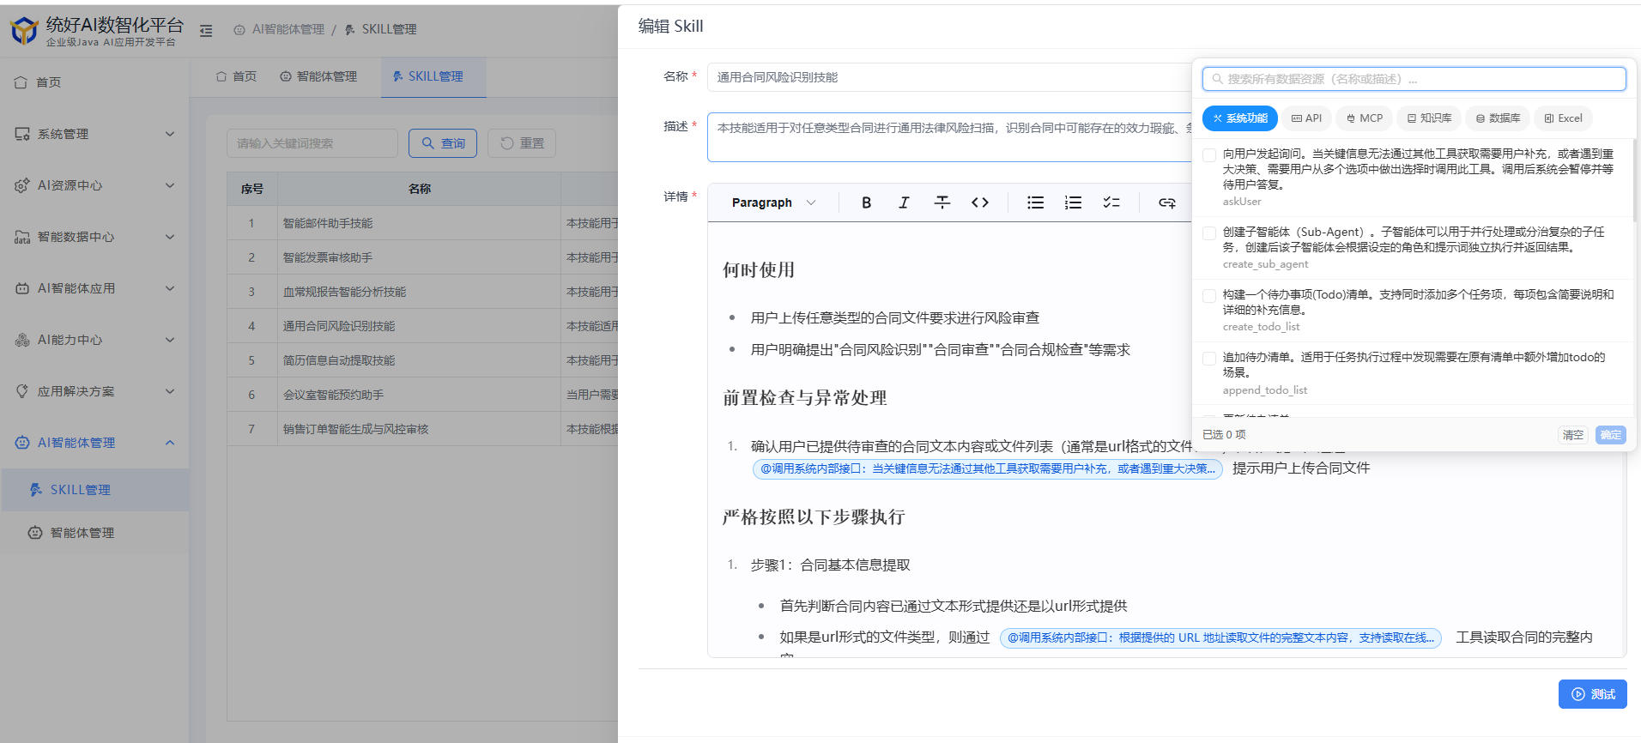Click the 清空 clear button
The image size is (1641, 743).
[1573, 435]
